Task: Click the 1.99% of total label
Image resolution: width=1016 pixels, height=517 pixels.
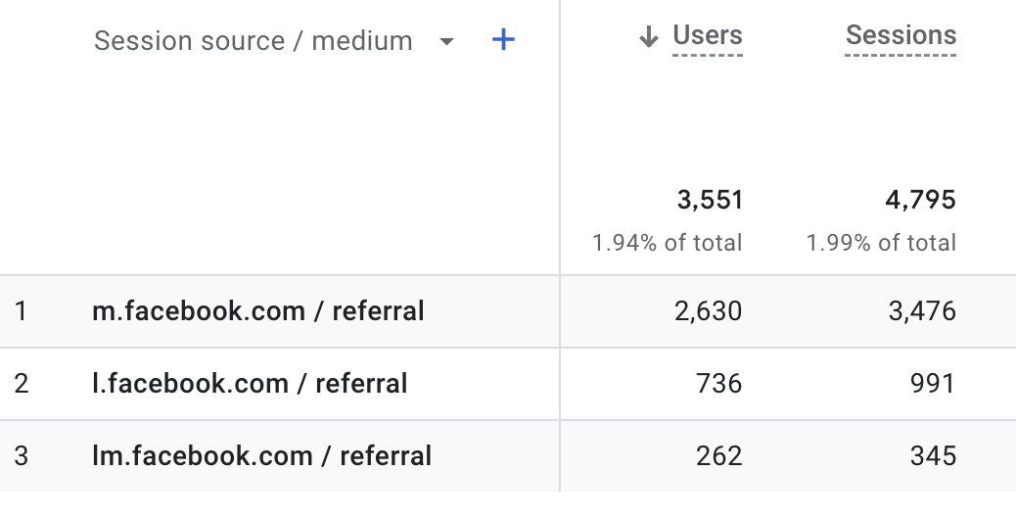Action: (x=881, y=243)
